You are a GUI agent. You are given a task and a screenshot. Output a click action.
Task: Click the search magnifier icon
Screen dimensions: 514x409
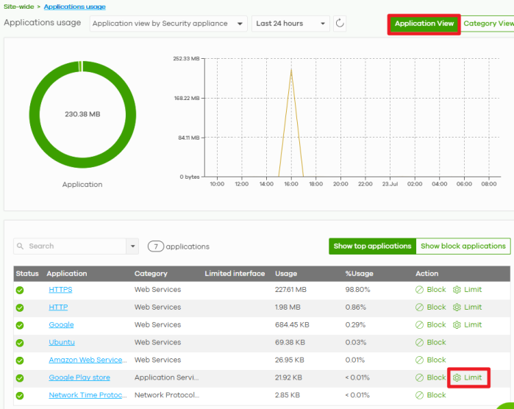click(x=21, y=246)
